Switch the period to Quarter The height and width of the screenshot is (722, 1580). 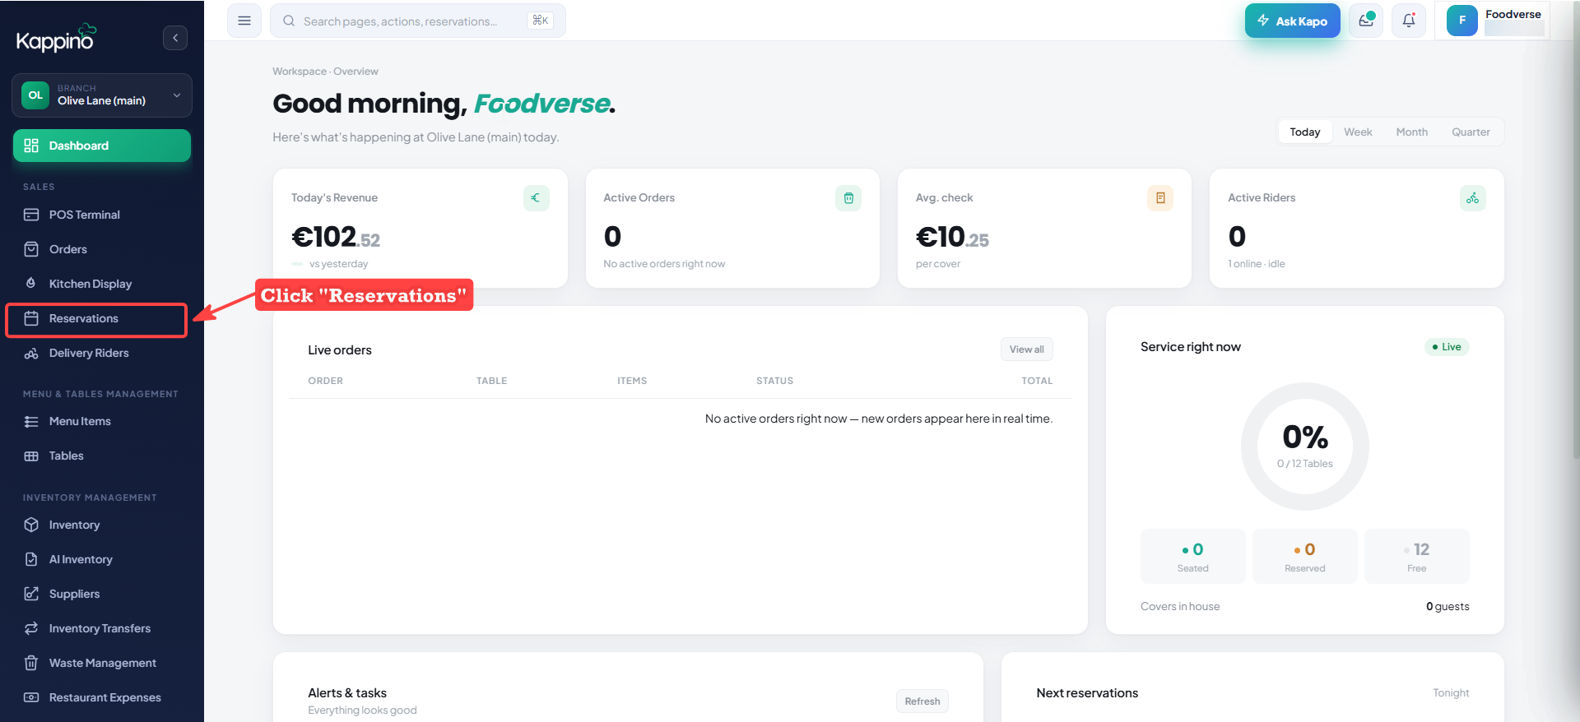coord(1471,132)
